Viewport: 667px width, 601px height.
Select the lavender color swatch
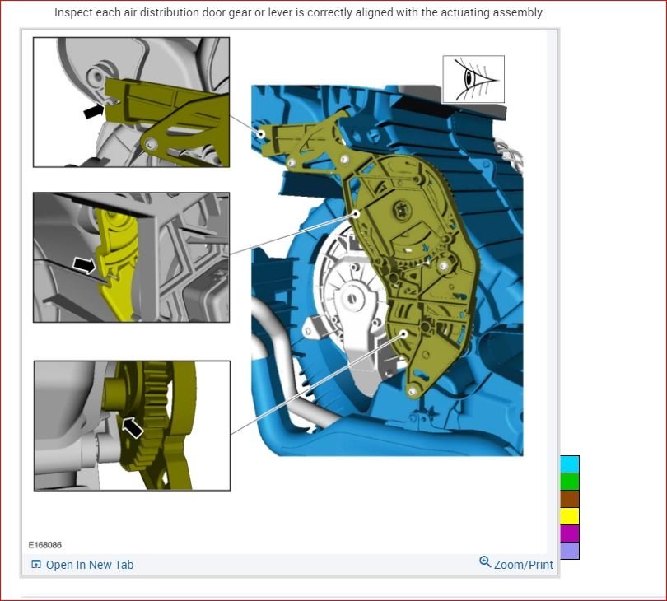[570, 551]
